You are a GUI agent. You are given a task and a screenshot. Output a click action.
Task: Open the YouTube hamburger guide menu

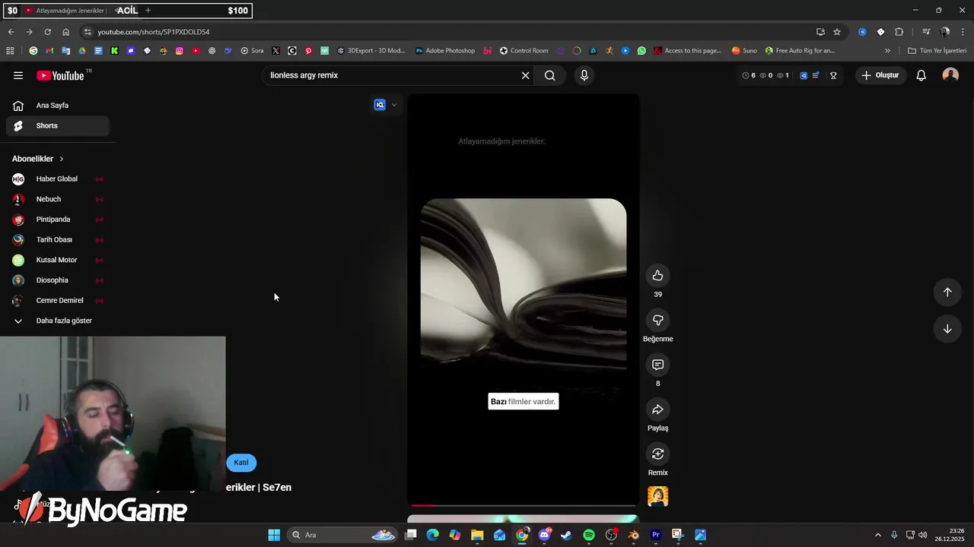coord(18,75)
